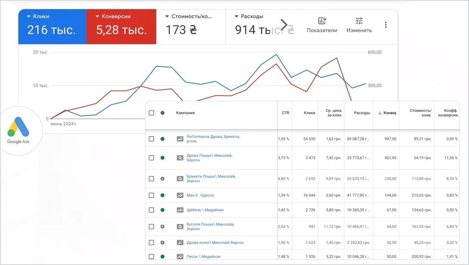Click the status column header dot
469x265 pixels.
click(162, 113)
